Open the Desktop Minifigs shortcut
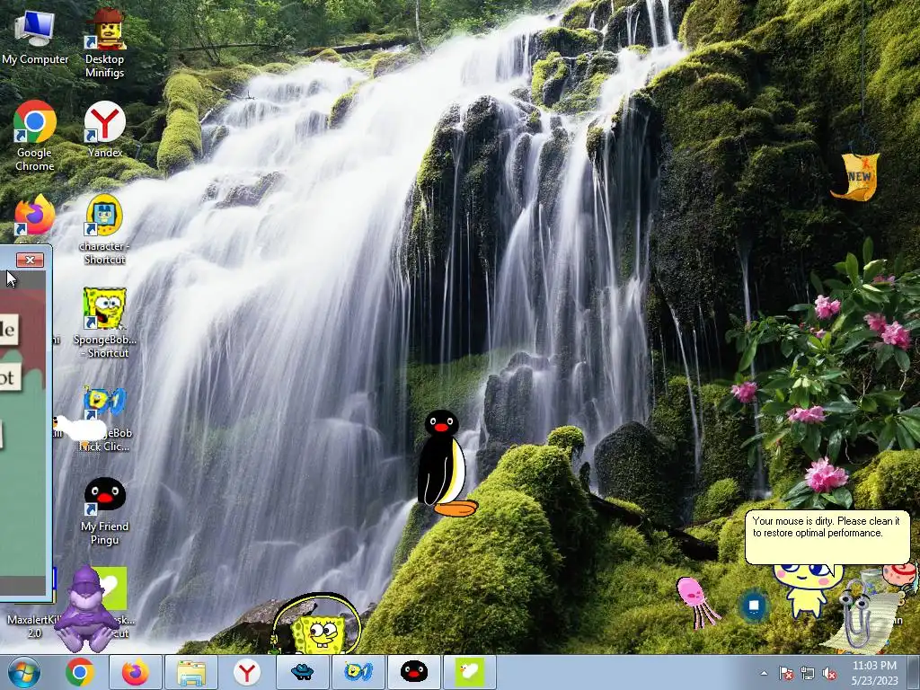This screenshot has width=920, height=690. [104, 42]
